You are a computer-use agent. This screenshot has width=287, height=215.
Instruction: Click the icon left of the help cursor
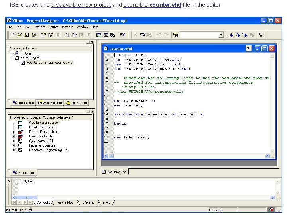pos(113,35)
